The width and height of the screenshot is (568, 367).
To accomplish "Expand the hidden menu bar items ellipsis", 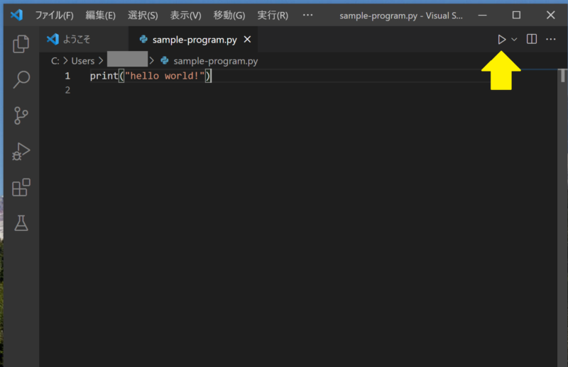I will point(307,15).
